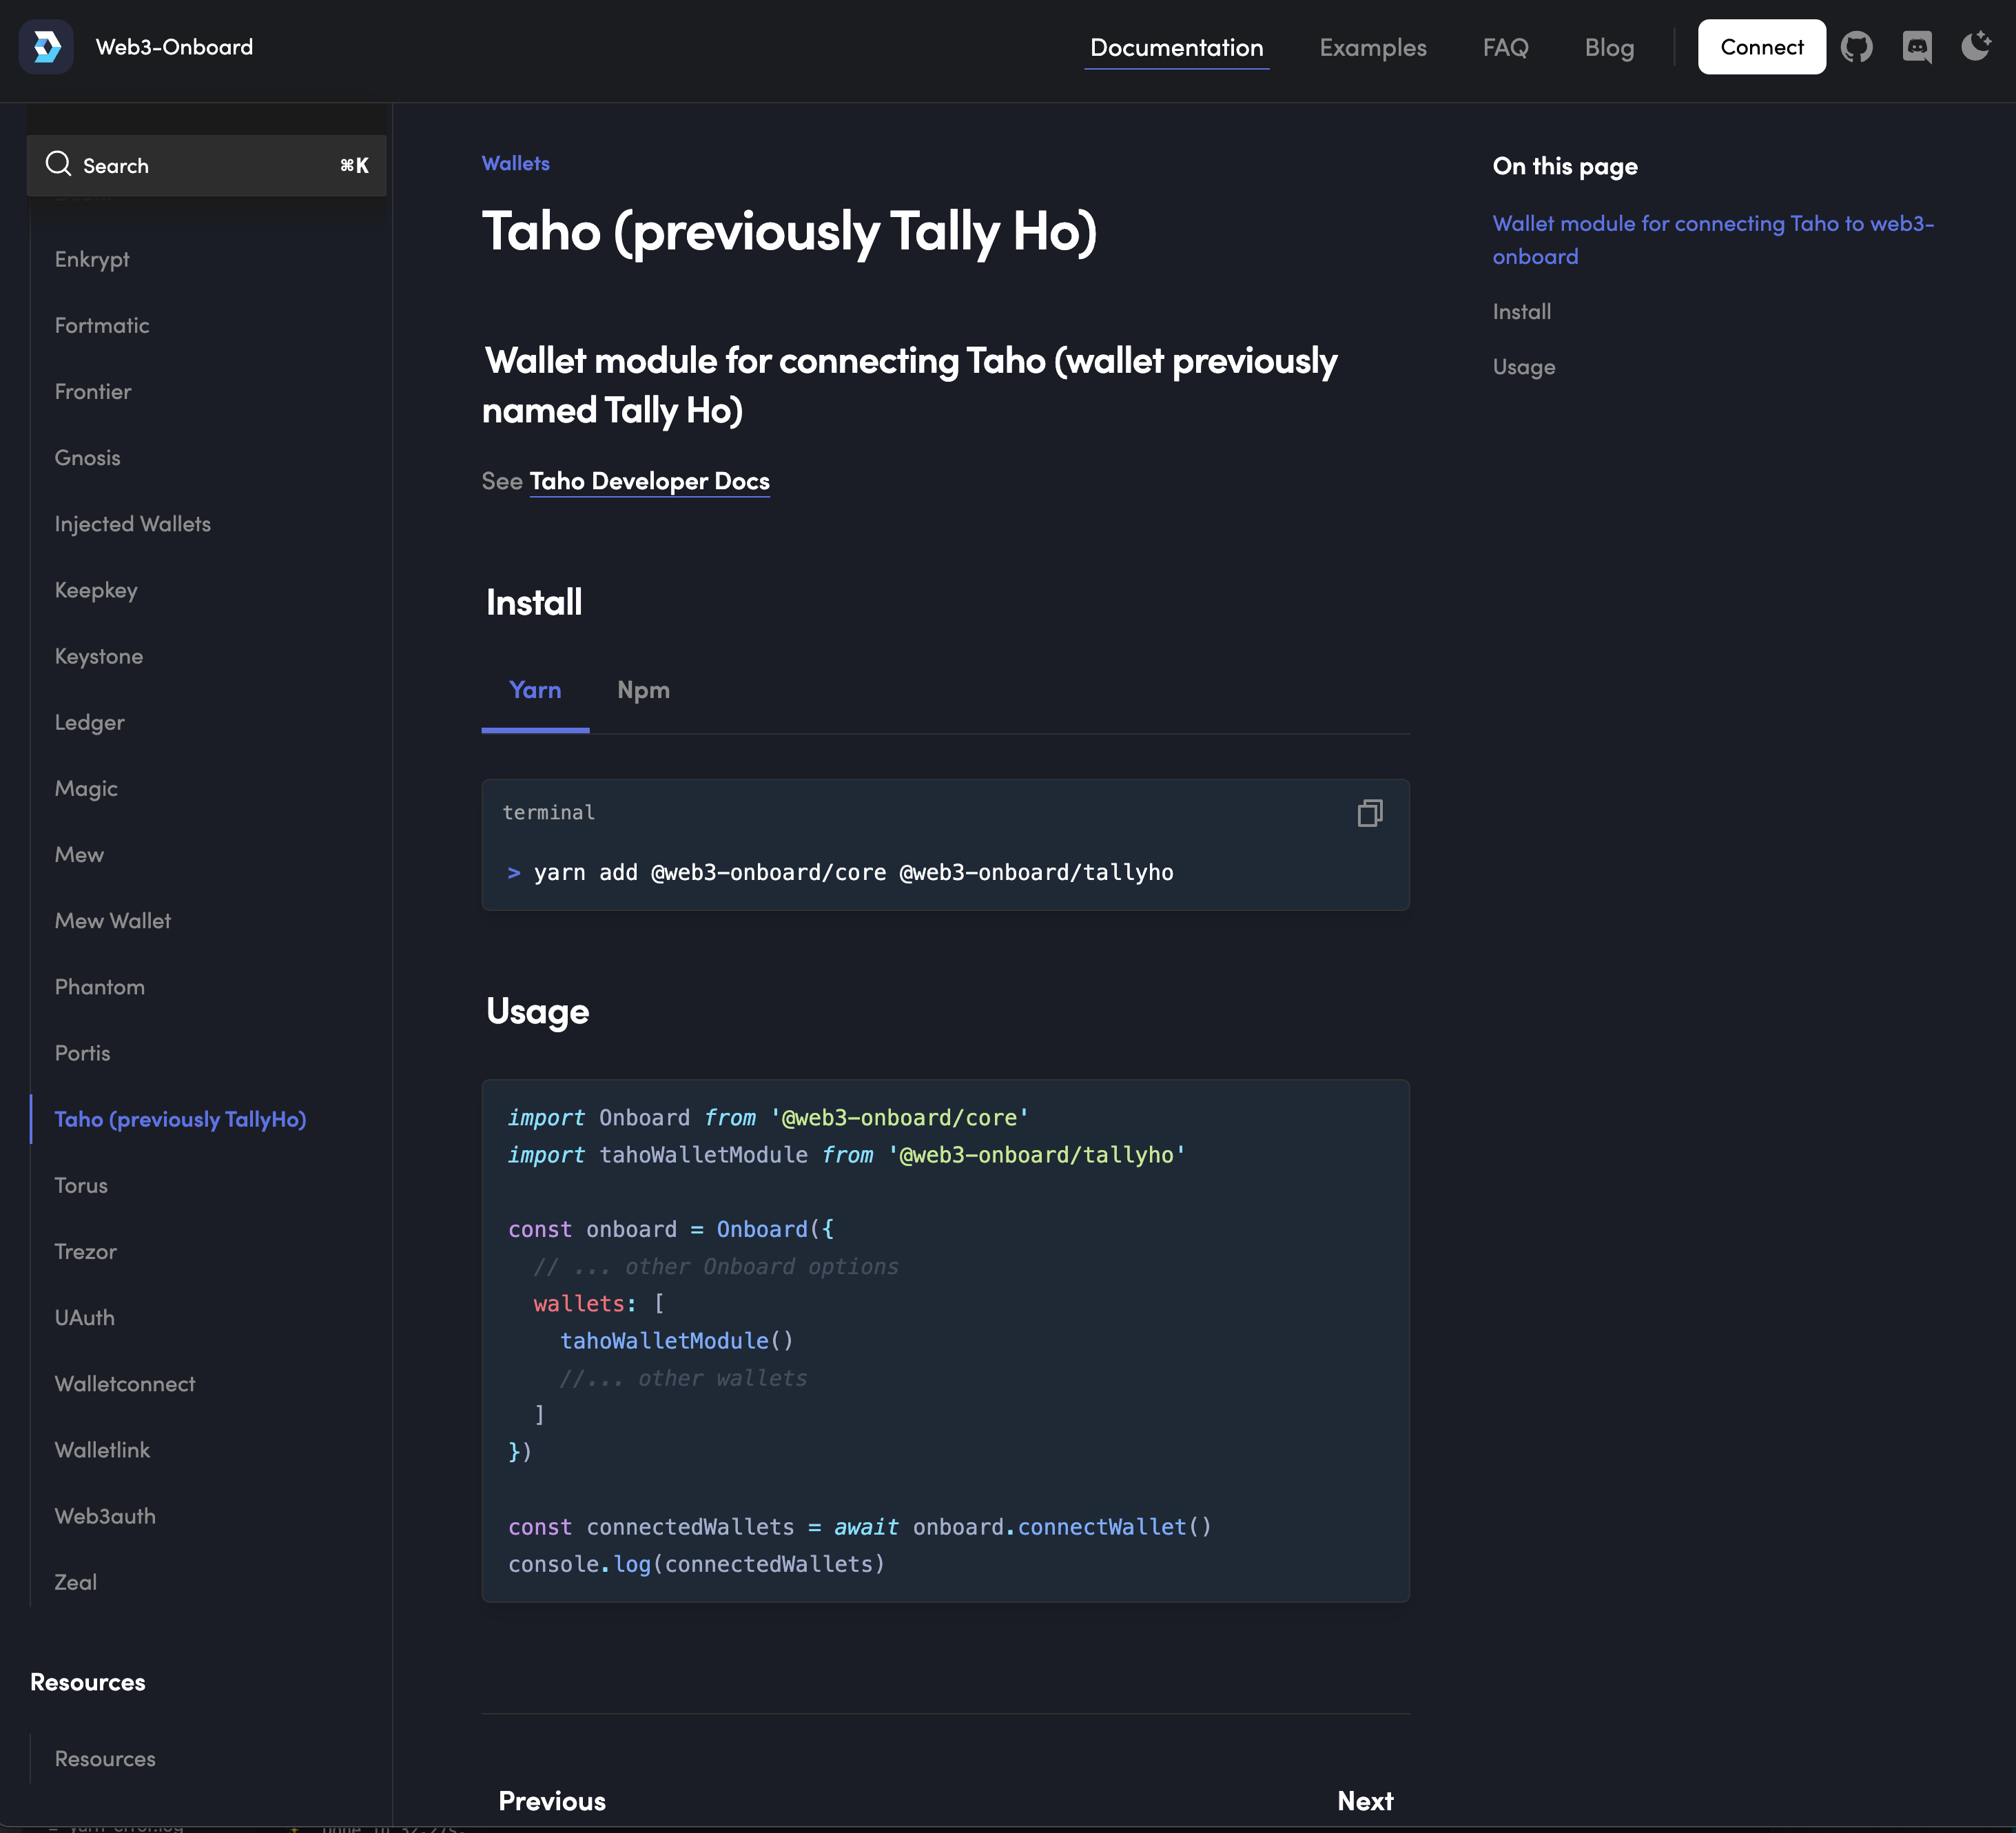Open the GitHub repository icon
2016x1833 pixels.
click(1856, 47)
